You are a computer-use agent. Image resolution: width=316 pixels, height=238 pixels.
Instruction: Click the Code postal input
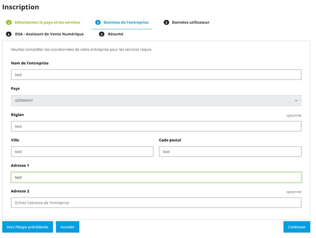pyautogui.click(x=230, y=152)
